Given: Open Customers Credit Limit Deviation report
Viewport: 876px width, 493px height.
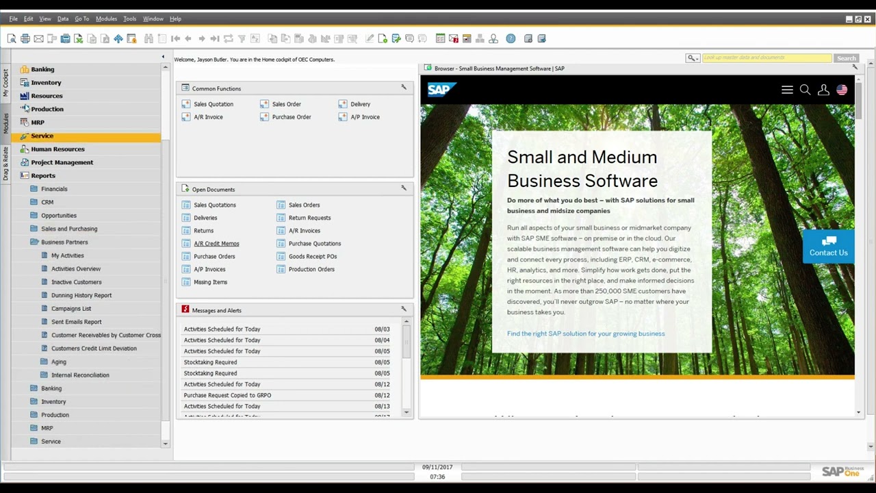Looking at the screenshot, I should click(x=94, y=349).
